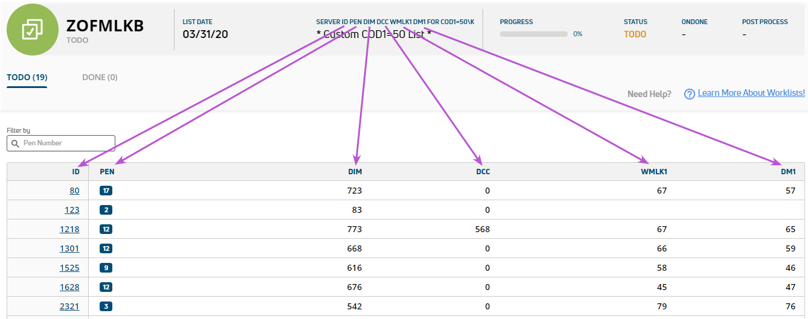Screen dimensions: 808x319
Task: Sort by the DM1 column header
Action: [788, 172]
